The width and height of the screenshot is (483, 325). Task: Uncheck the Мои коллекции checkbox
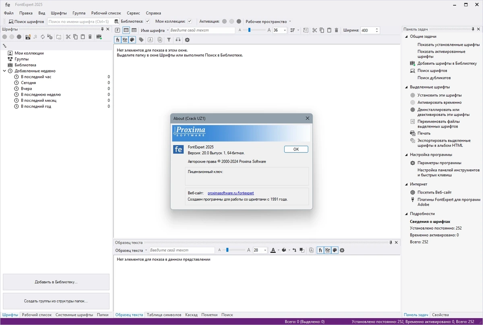(190, 21)
